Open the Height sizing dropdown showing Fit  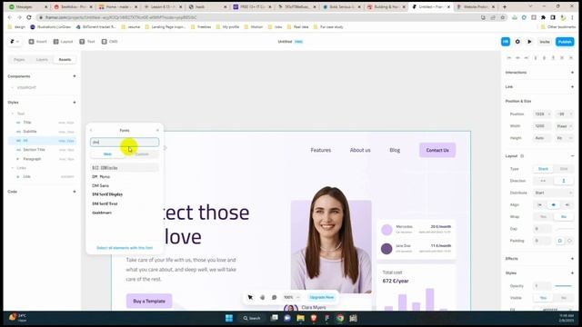[x=564, y=138]
